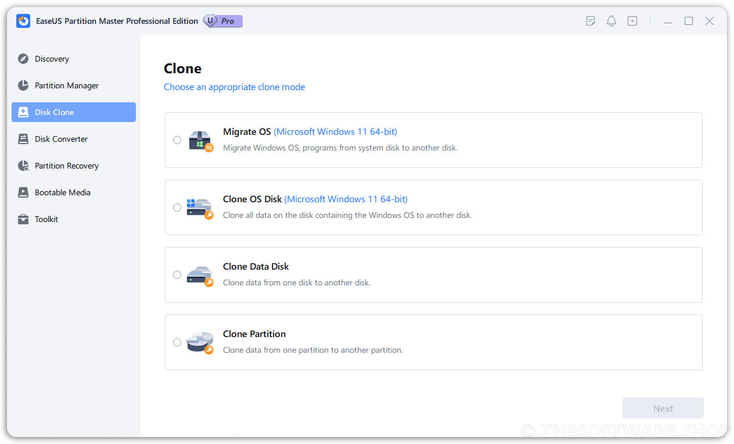Minimize the EaseUS window
Viewport: 734px width, 444px height.
click(x=668, y=21)
